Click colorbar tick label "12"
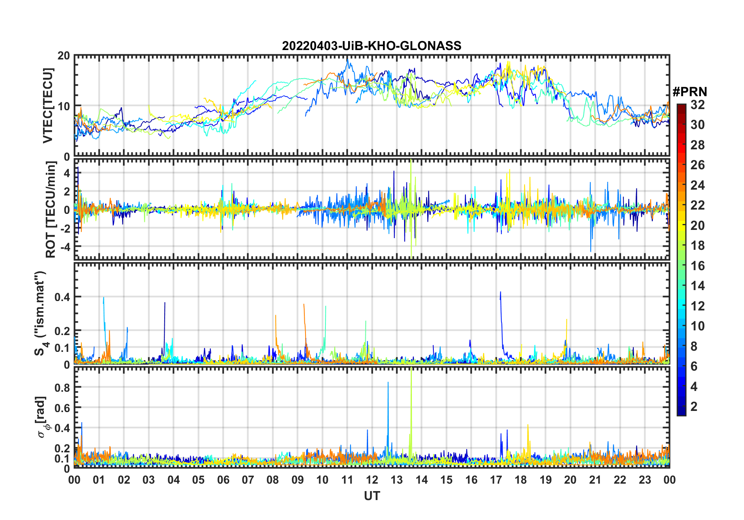This screenshot has width=744, height=520. 698,306
